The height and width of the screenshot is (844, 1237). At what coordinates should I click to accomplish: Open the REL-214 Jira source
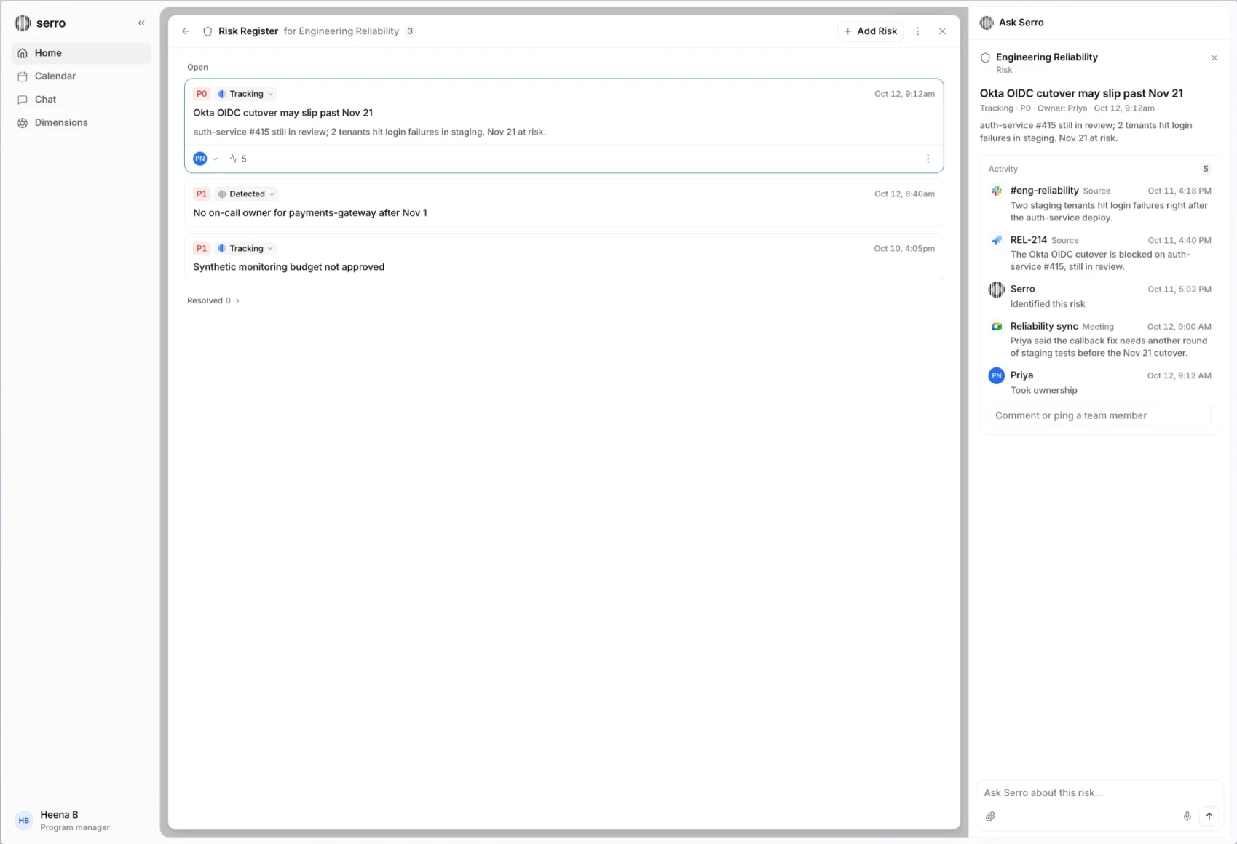(x=1029, y=240)
